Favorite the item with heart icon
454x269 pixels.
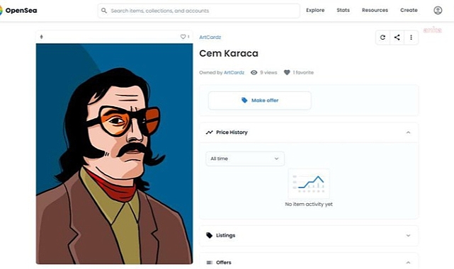[x=183, y=37]
